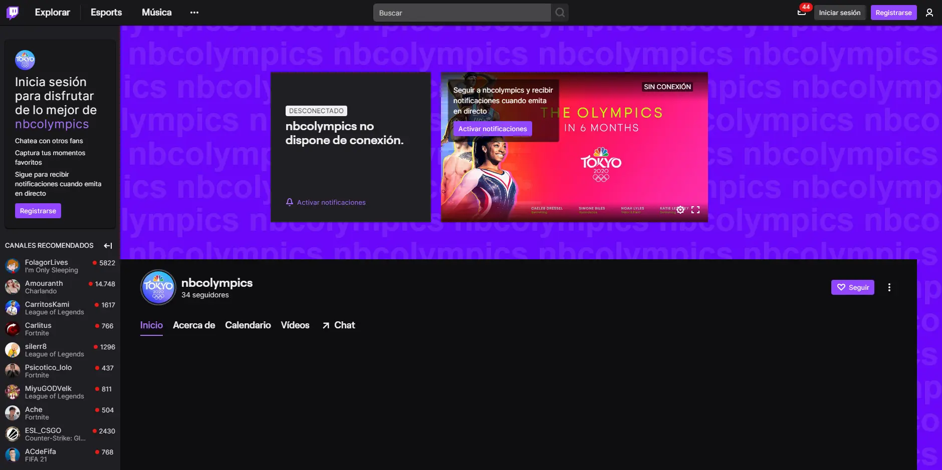This screenshot has height=470, width=942.
Task: Click the '34 seguidores' follower count
Action: coord(205,295)
